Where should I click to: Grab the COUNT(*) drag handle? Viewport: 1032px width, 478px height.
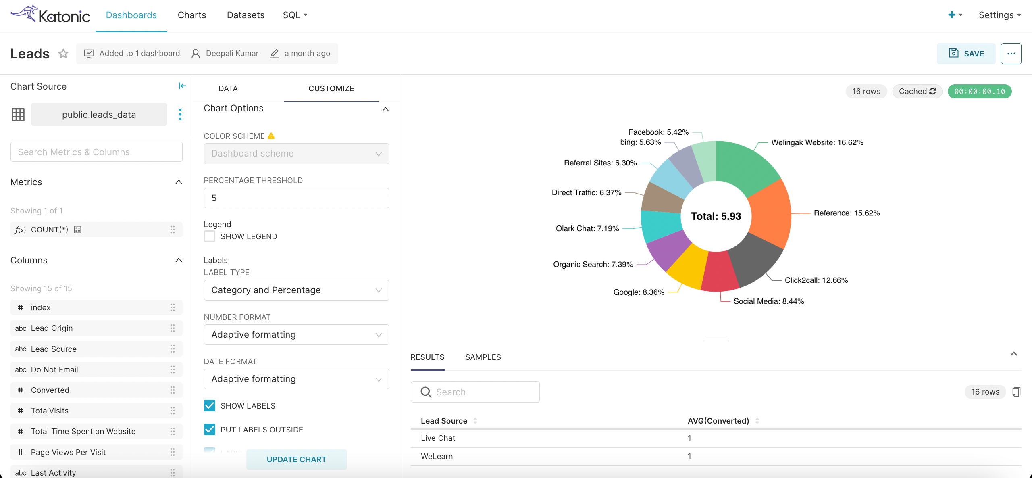pyautogui.click(x=173, y=230)
